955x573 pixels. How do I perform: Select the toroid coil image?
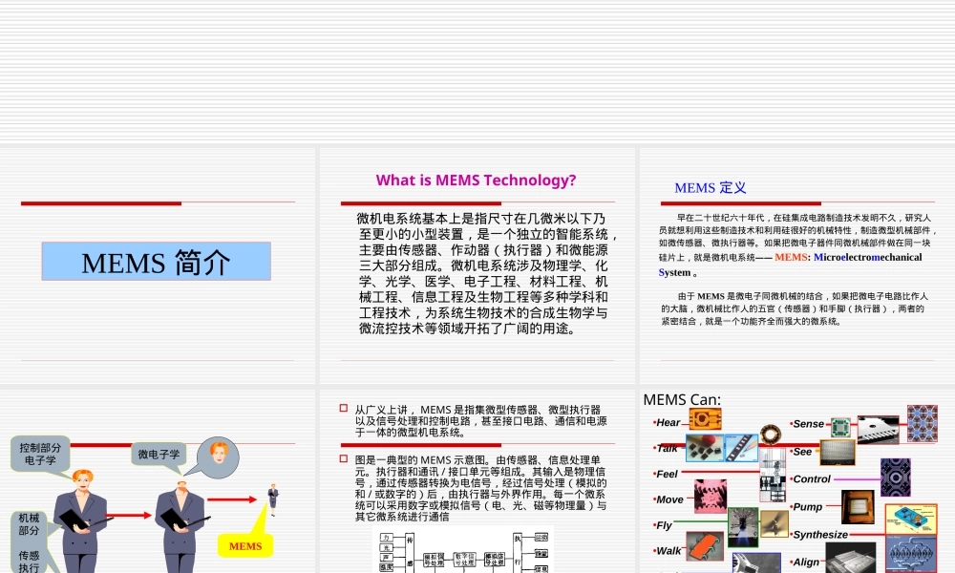(771, 435)
